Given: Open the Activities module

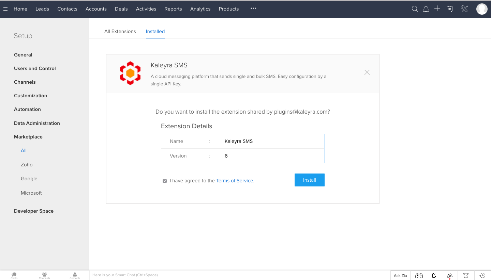Looking at the screenshot, I should 146,9.
